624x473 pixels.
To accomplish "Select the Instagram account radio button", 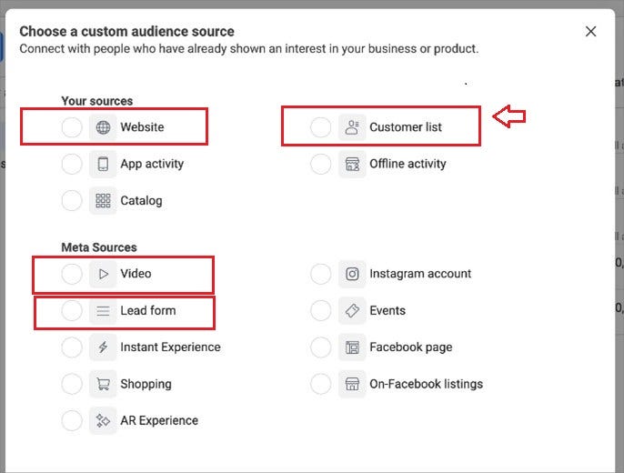I will 321,274.
